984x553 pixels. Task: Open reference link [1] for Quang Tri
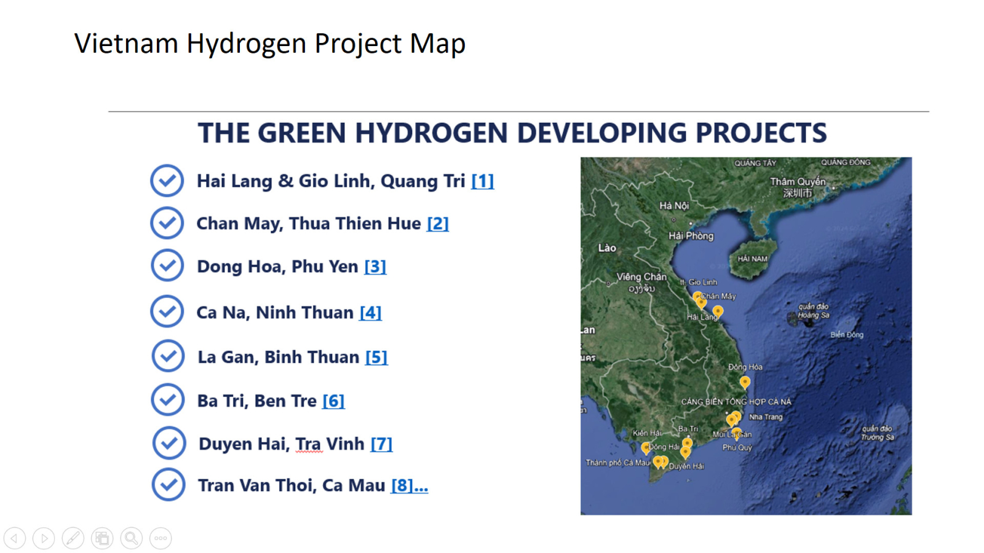point(482,181)
